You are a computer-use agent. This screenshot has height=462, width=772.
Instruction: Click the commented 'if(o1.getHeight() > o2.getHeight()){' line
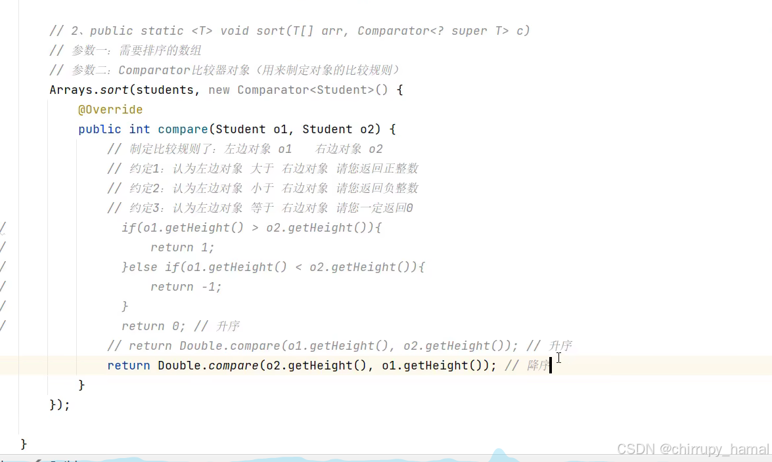coord(252,228)
